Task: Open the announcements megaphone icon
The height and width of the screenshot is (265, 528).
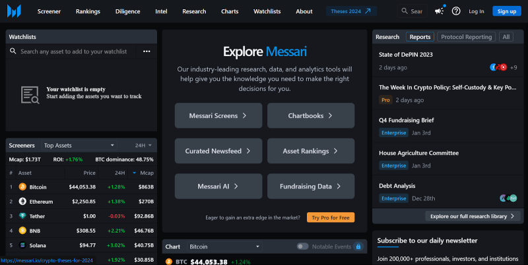Action: click(439, 11)
